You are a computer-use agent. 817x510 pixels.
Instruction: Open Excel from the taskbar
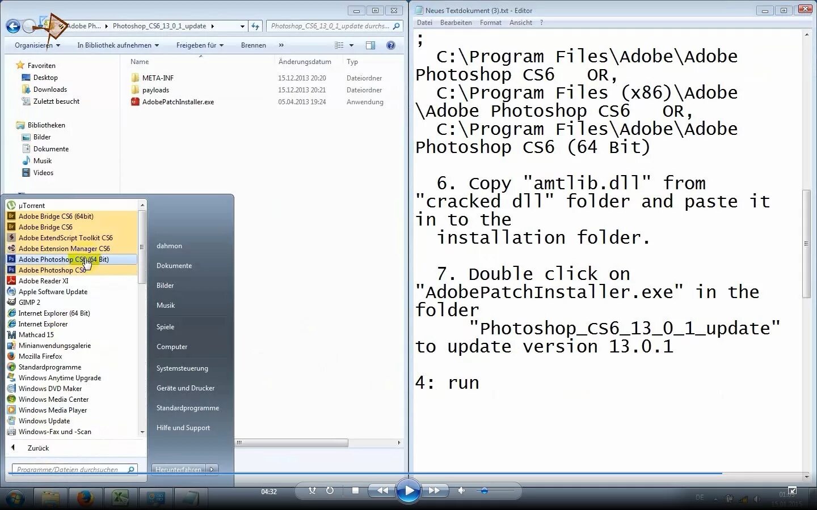click(120, 498)
